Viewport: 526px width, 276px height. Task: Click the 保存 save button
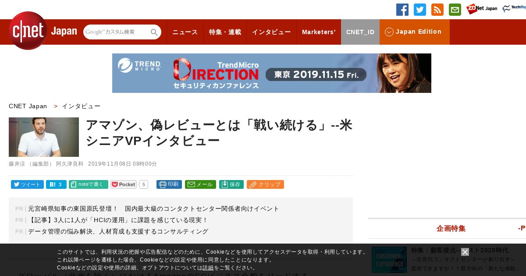point(231,184)
